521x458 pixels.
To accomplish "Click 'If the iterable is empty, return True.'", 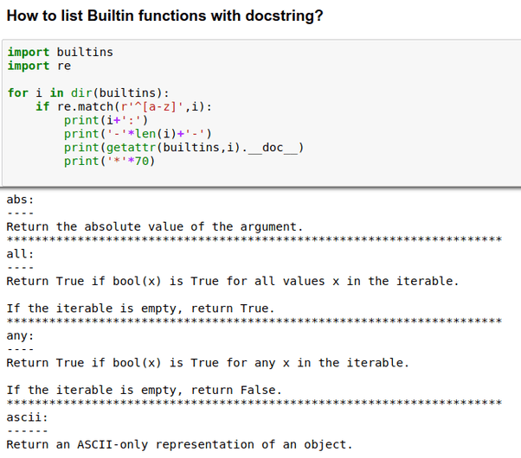I will [x=140, y=309].
